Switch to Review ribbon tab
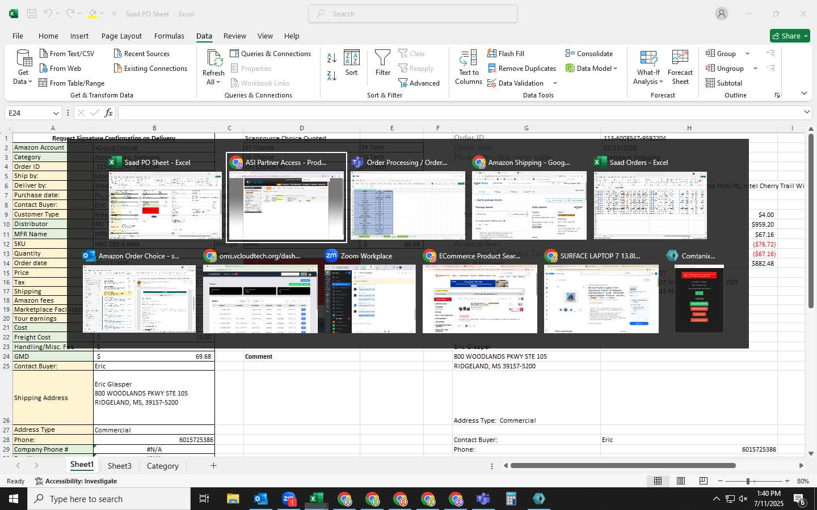 coord(235,36)
